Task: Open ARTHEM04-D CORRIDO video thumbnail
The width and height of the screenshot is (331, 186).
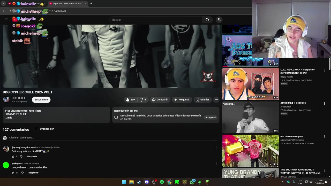Action: 251,117
